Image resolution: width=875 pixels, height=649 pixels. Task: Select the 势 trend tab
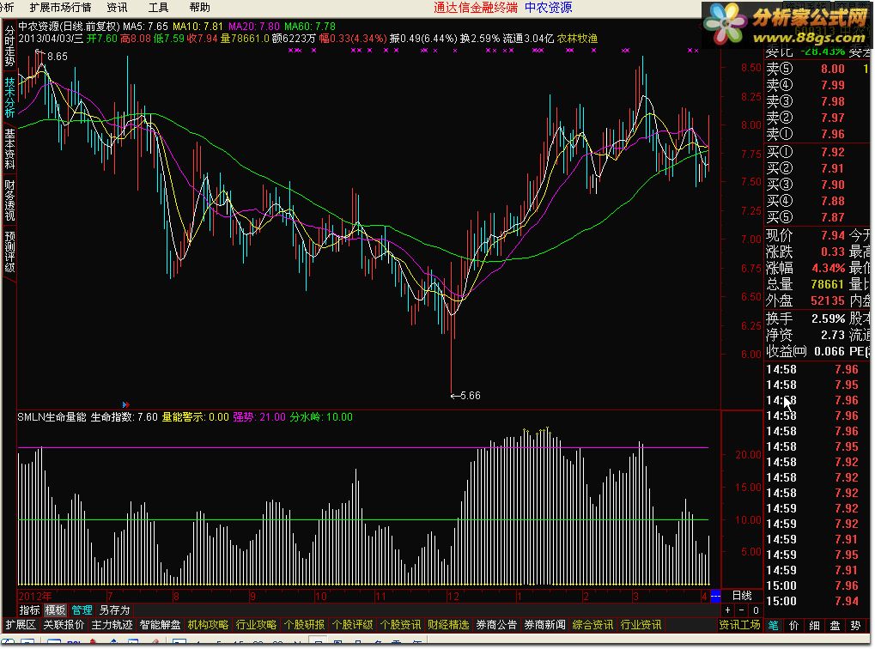(x=855, y=626)
